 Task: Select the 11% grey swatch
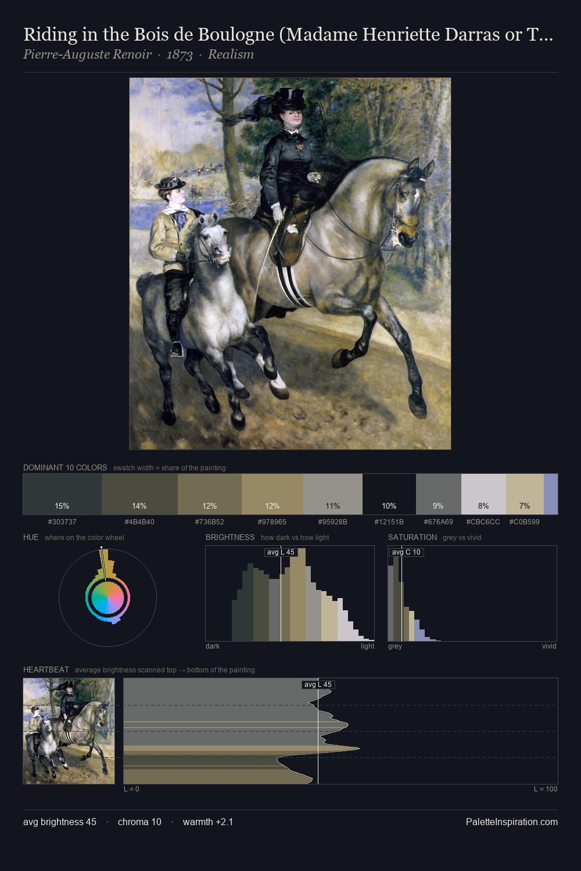(x=333, y=494)
